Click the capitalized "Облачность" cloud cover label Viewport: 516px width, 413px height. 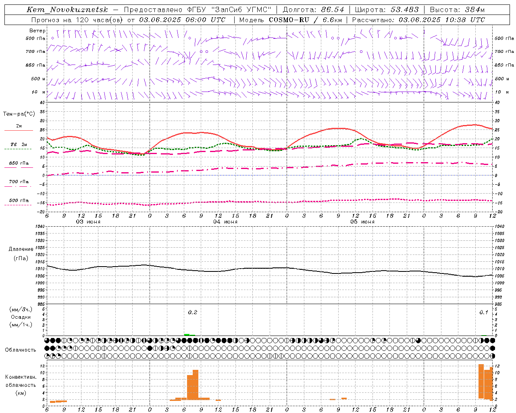pyautogui.click(x=21, y=350)
